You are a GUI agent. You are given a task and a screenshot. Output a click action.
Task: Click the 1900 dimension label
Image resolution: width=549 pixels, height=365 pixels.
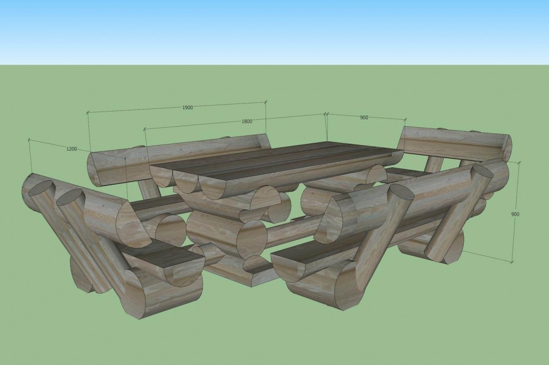[x=187, y=107]
